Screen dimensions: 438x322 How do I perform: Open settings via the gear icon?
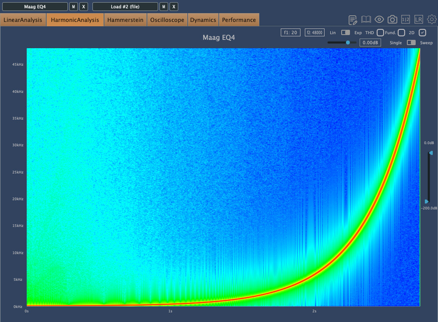click(431, 19)
